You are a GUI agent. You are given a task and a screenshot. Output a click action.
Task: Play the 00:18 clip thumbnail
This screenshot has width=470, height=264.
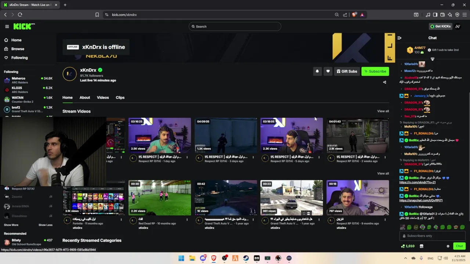pos(358,198)
